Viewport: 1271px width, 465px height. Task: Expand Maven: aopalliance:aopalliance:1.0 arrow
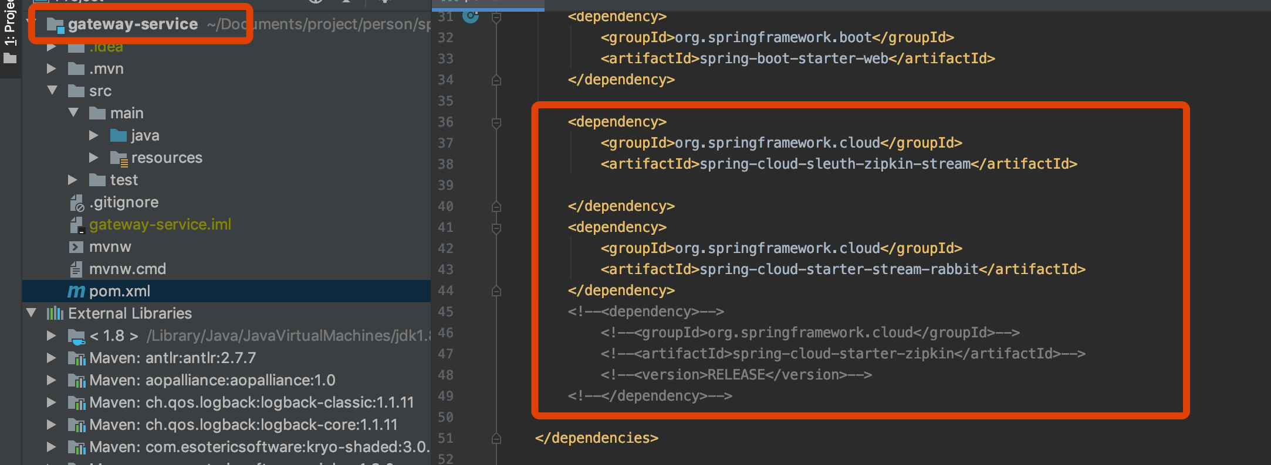coord(52,380)
